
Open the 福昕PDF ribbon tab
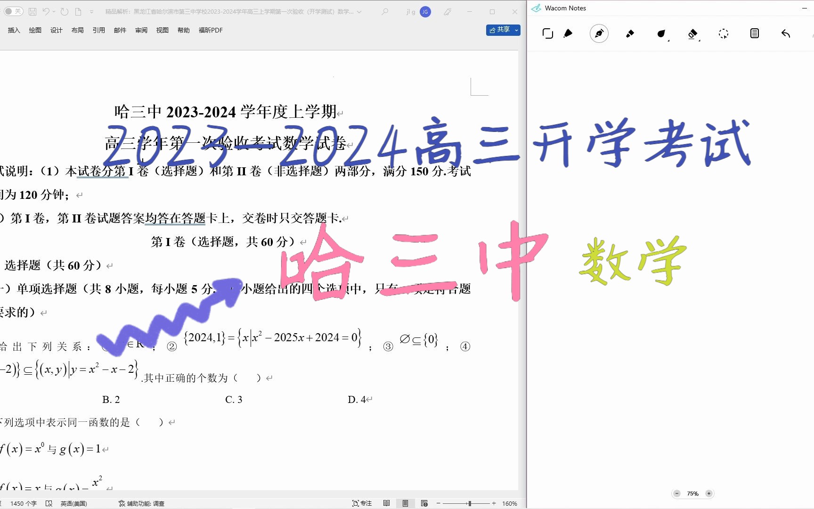[211, 30]
